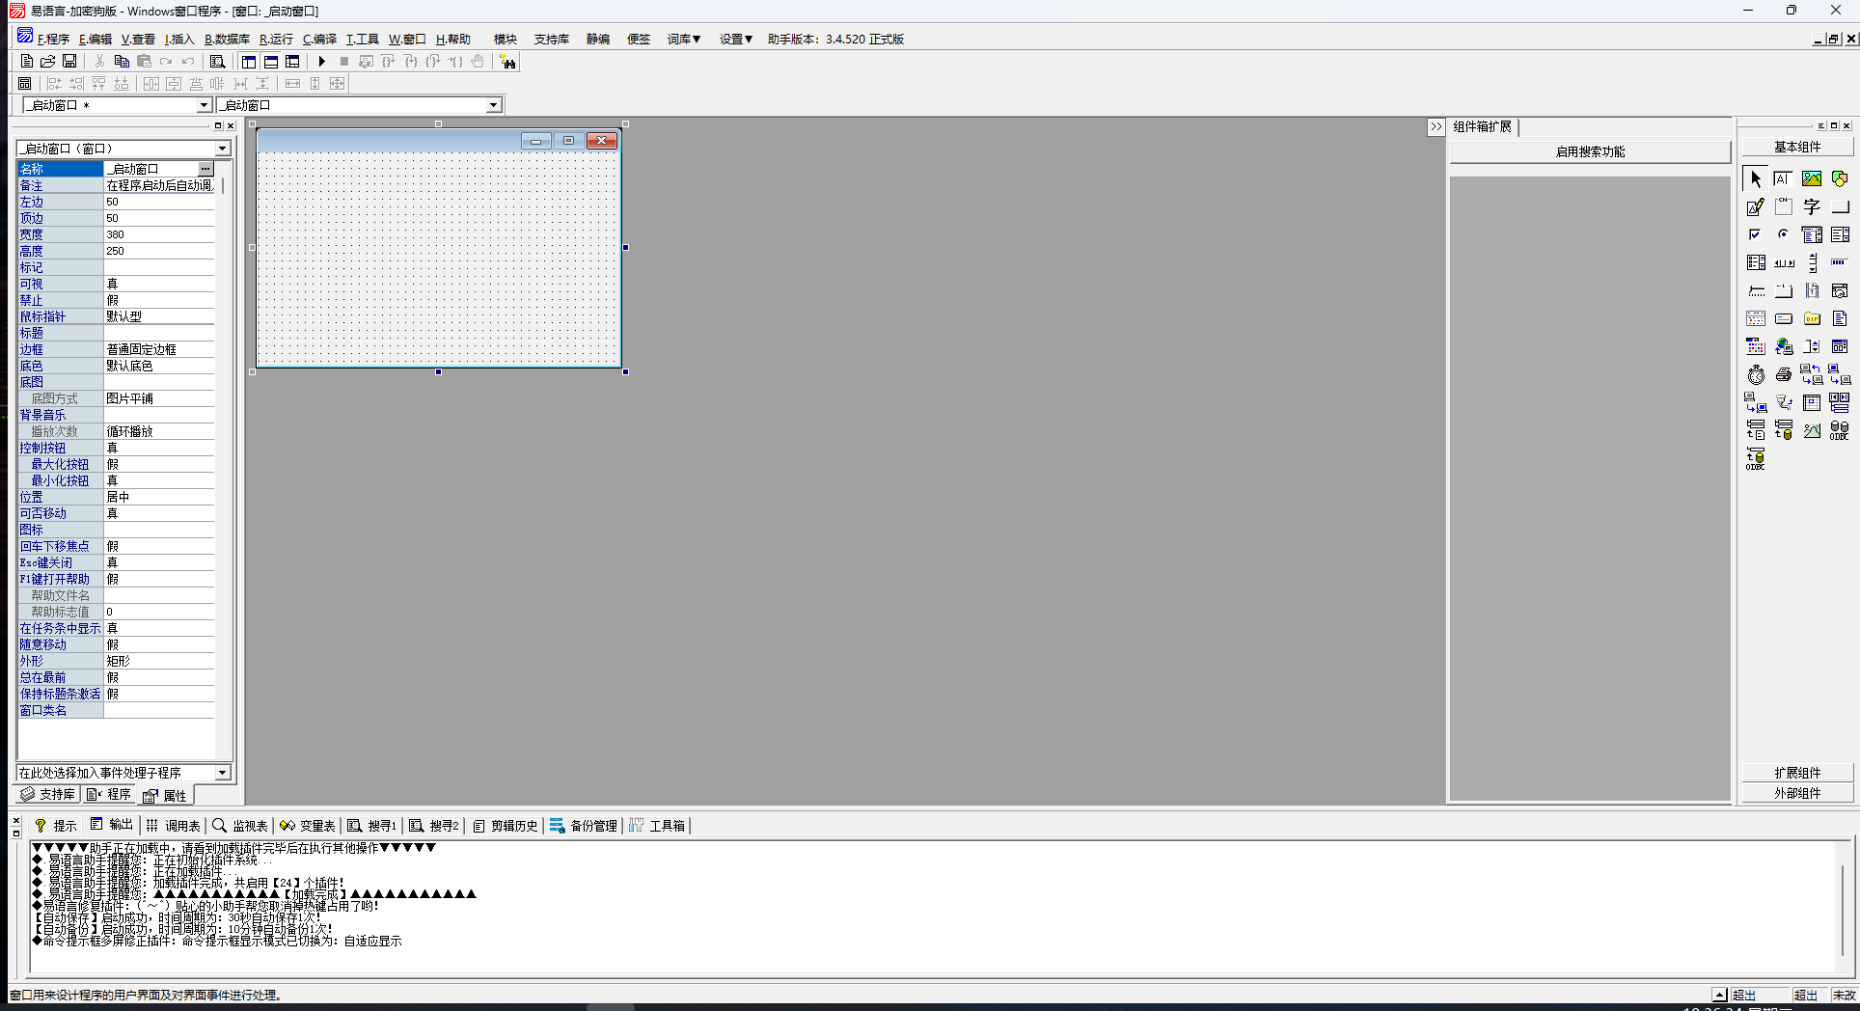Expand the _启动窗口（窗口） component selector dropdown
Image resolution: width=1860 pixels, height=1011 pixels.
coord(223,149)
